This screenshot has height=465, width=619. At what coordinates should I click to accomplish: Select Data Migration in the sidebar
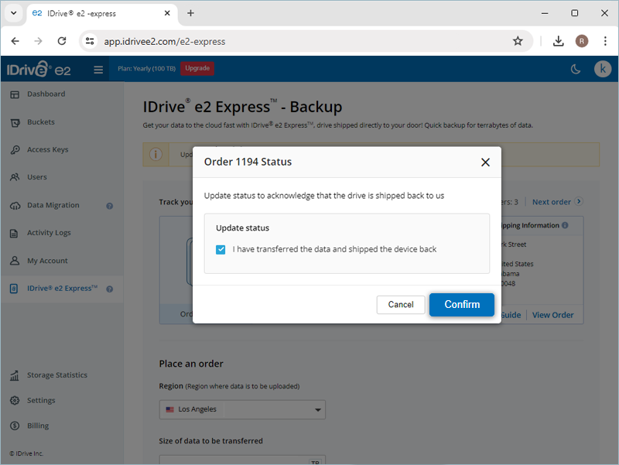[53, 205]
